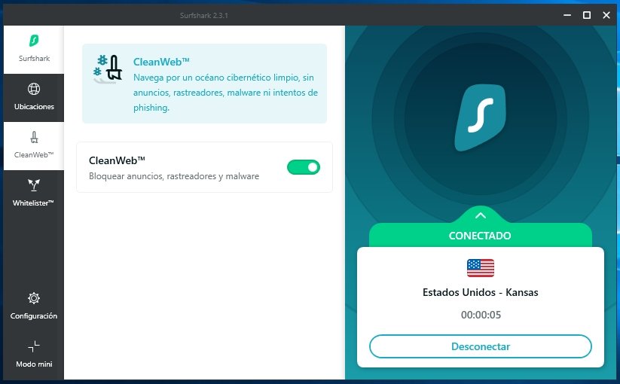This screenshot has width=620, height=384.
Task: Click the CleanWeb broom banner icon
Action: (x=108, y=69)
